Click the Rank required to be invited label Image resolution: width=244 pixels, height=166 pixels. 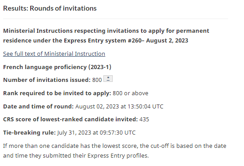[x=57, y=93]
